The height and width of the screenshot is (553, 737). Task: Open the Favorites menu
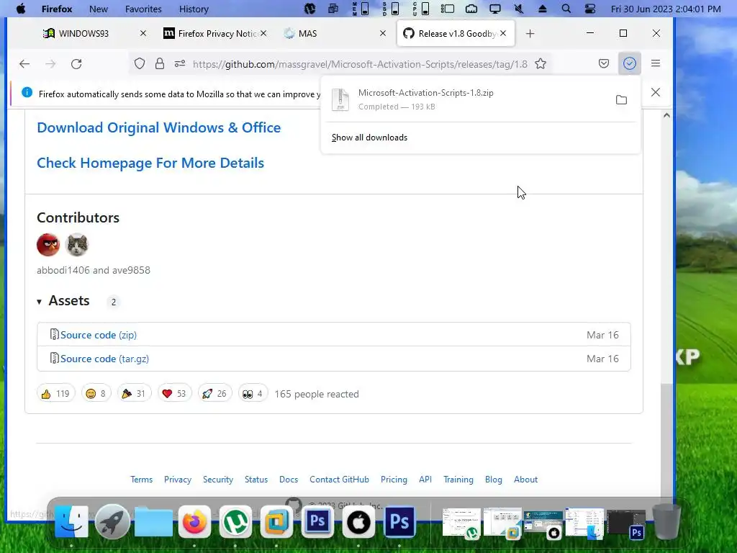[143, 9]
